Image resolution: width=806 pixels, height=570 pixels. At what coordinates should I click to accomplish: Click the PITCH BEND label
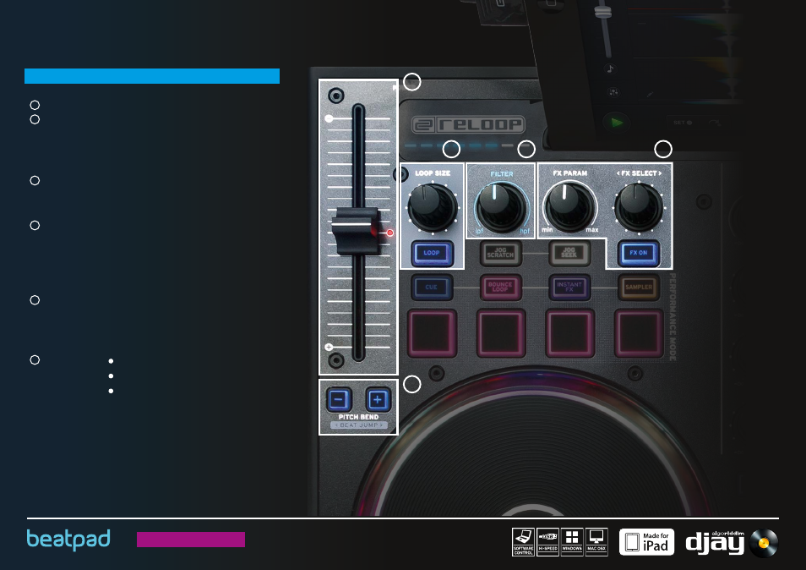(x=358, y=417)
